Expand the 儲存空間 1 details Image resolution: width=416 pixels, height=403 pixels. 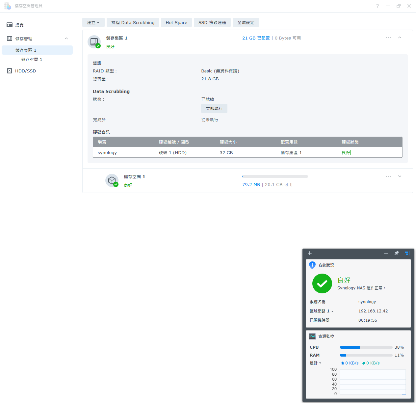point(400,176)
